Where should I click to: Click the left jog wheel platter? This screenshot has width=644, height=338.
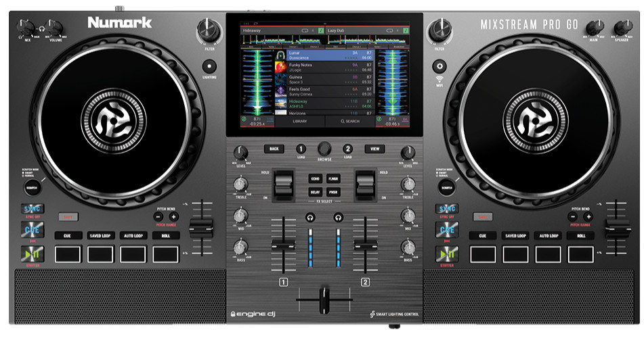pyautogui.click(x=114, y=120)
